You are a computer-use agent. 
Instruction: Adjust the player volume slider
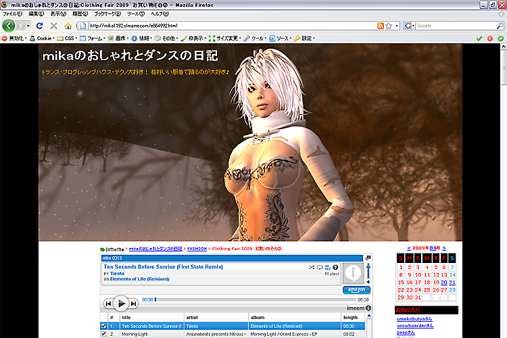(368, 271)
